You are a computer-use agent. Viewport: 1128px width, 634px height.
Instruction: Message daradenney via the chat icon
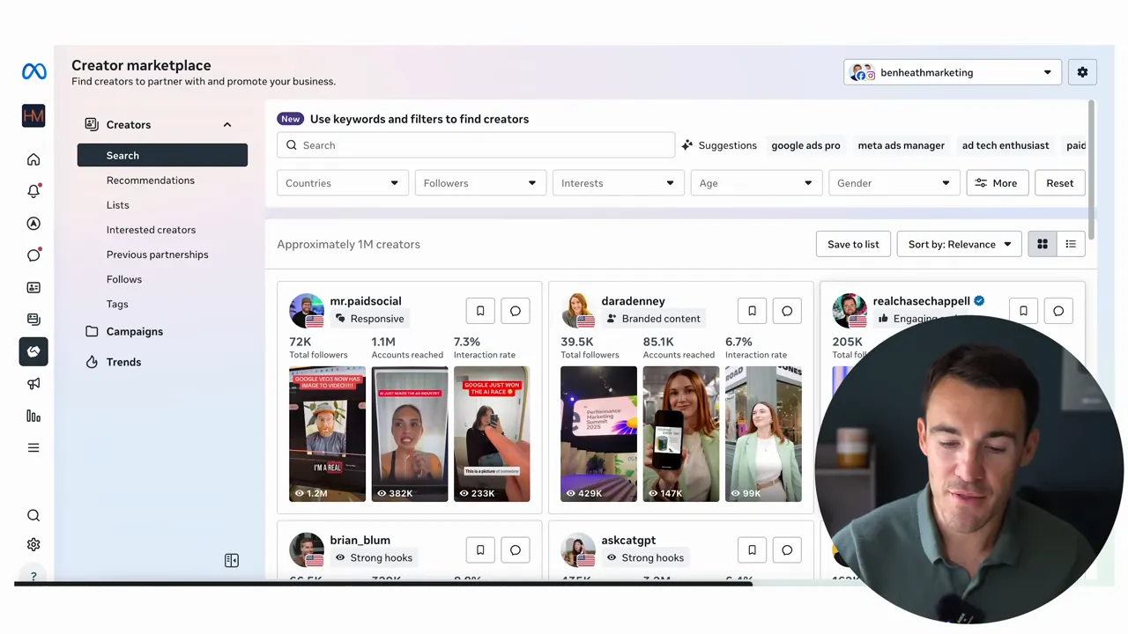pos(787,310)
